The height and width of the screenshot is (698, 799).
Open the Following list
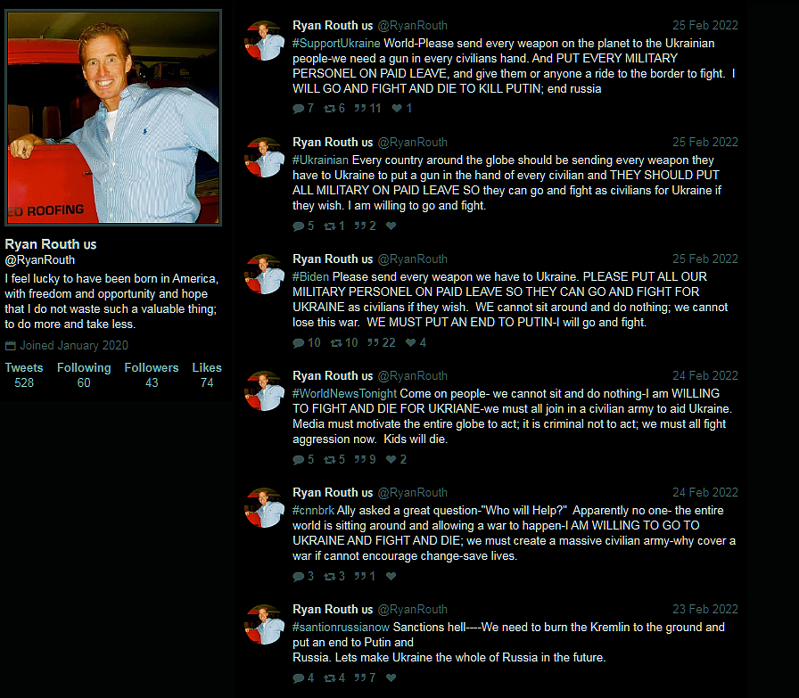(x=84, y=375)
